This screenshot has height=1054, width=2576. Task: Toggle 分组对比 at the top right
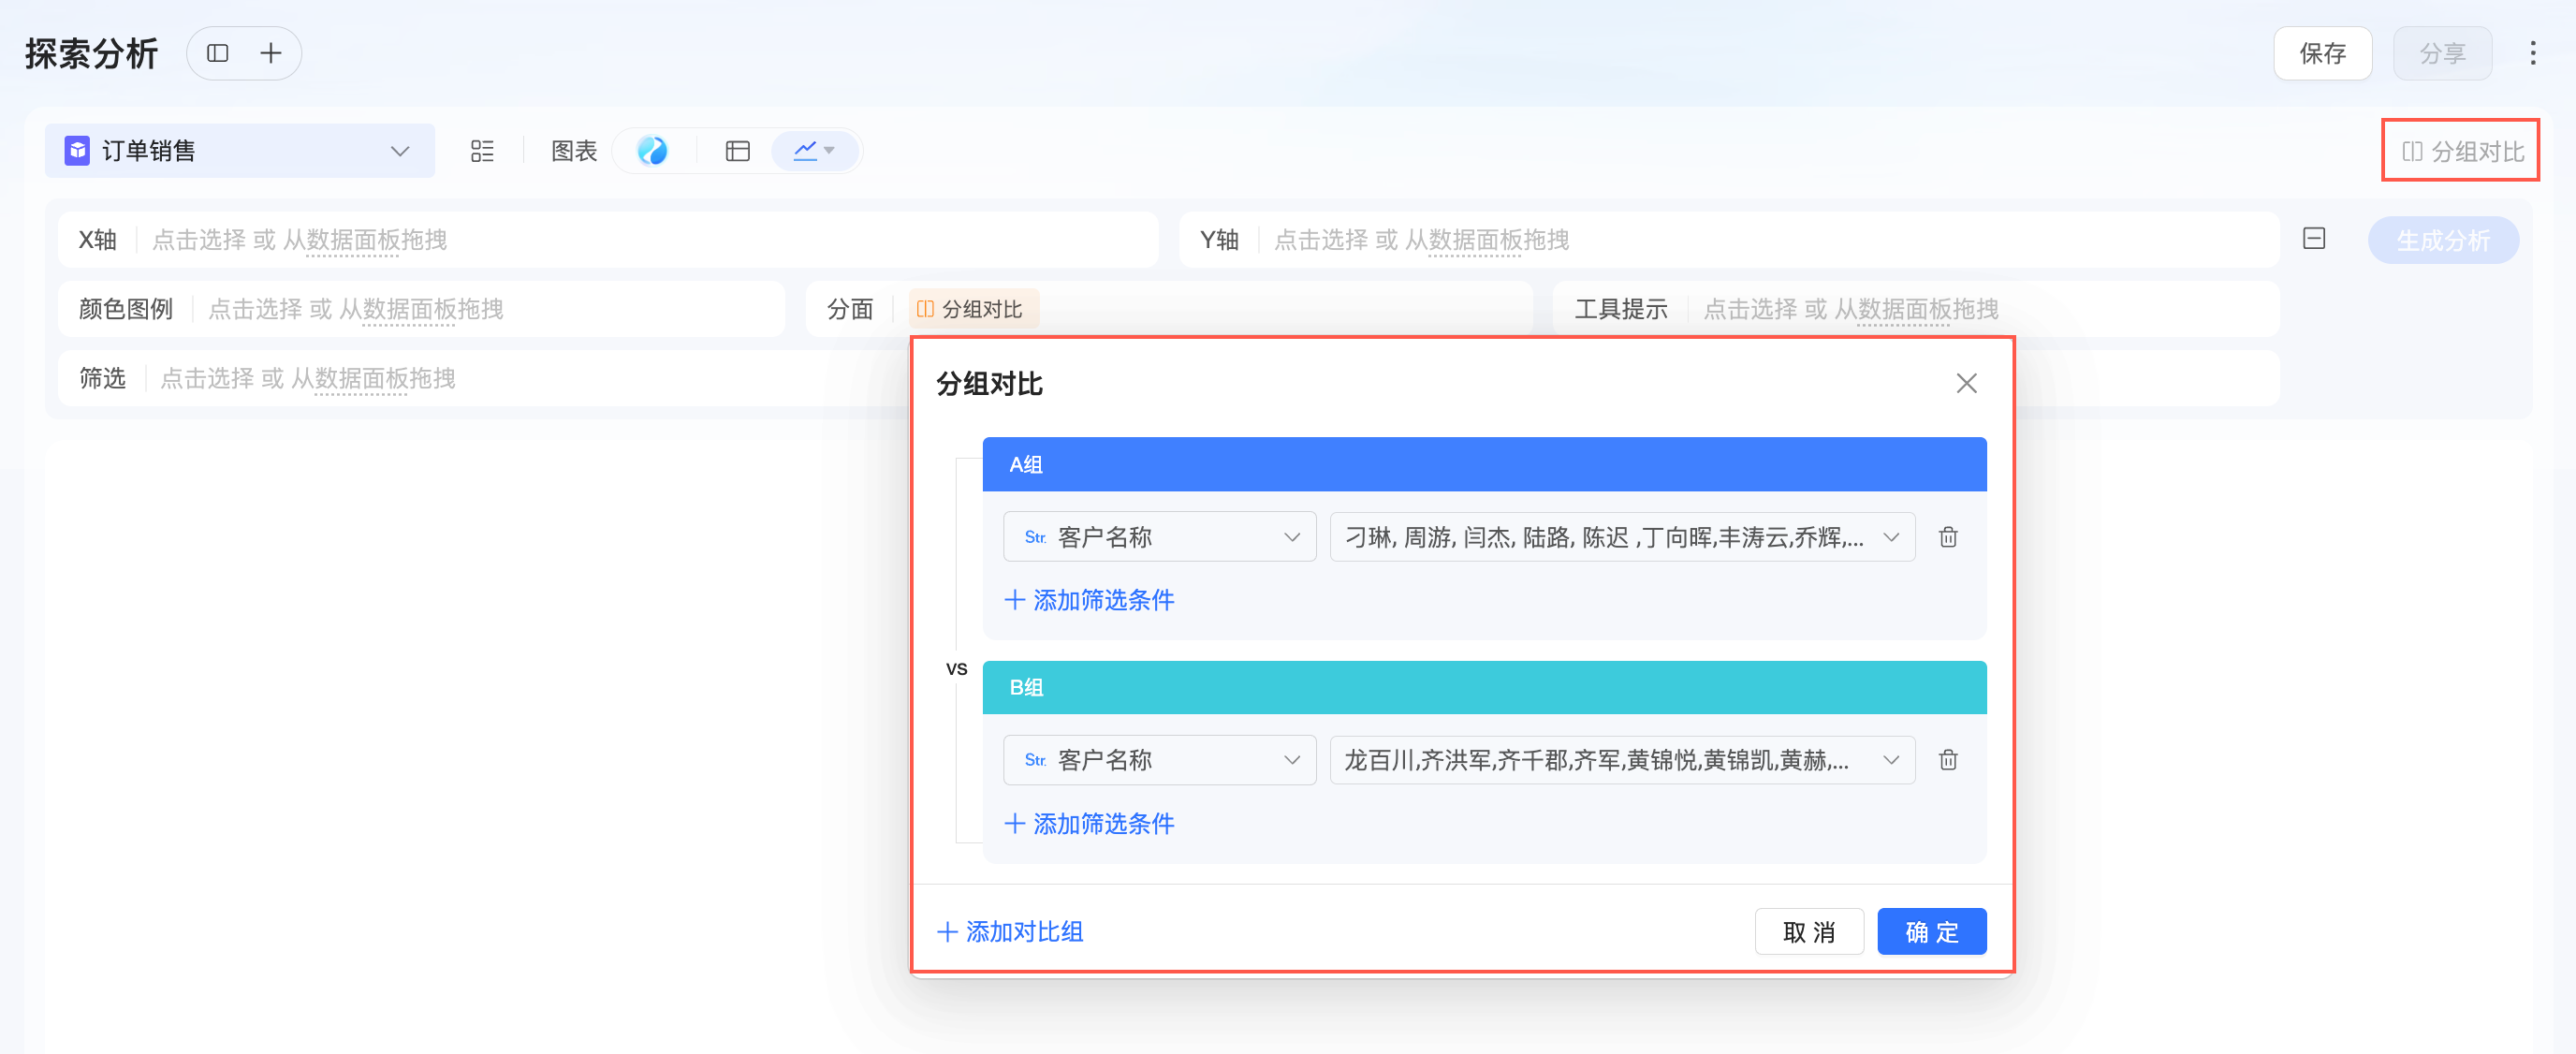coord(2462,151)
